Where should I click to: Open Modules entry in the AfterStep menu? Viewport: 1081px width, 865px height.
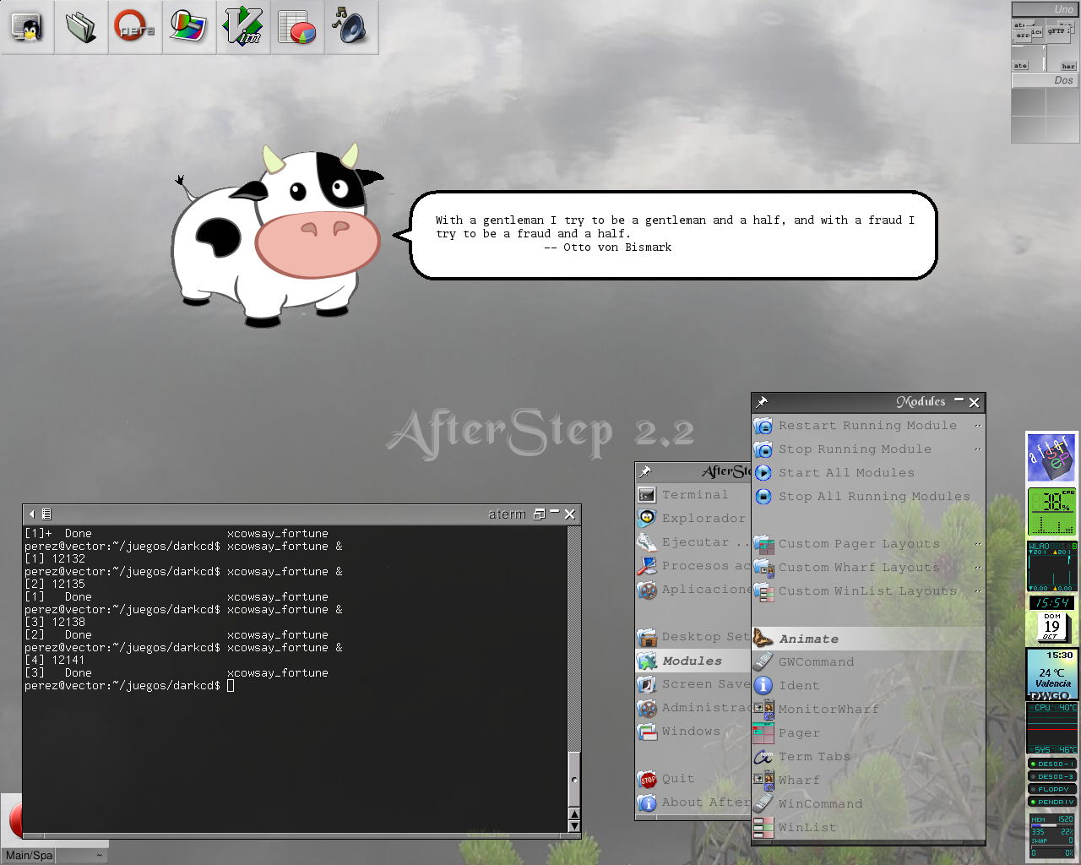pyautogui.click(x=693, y=661)
